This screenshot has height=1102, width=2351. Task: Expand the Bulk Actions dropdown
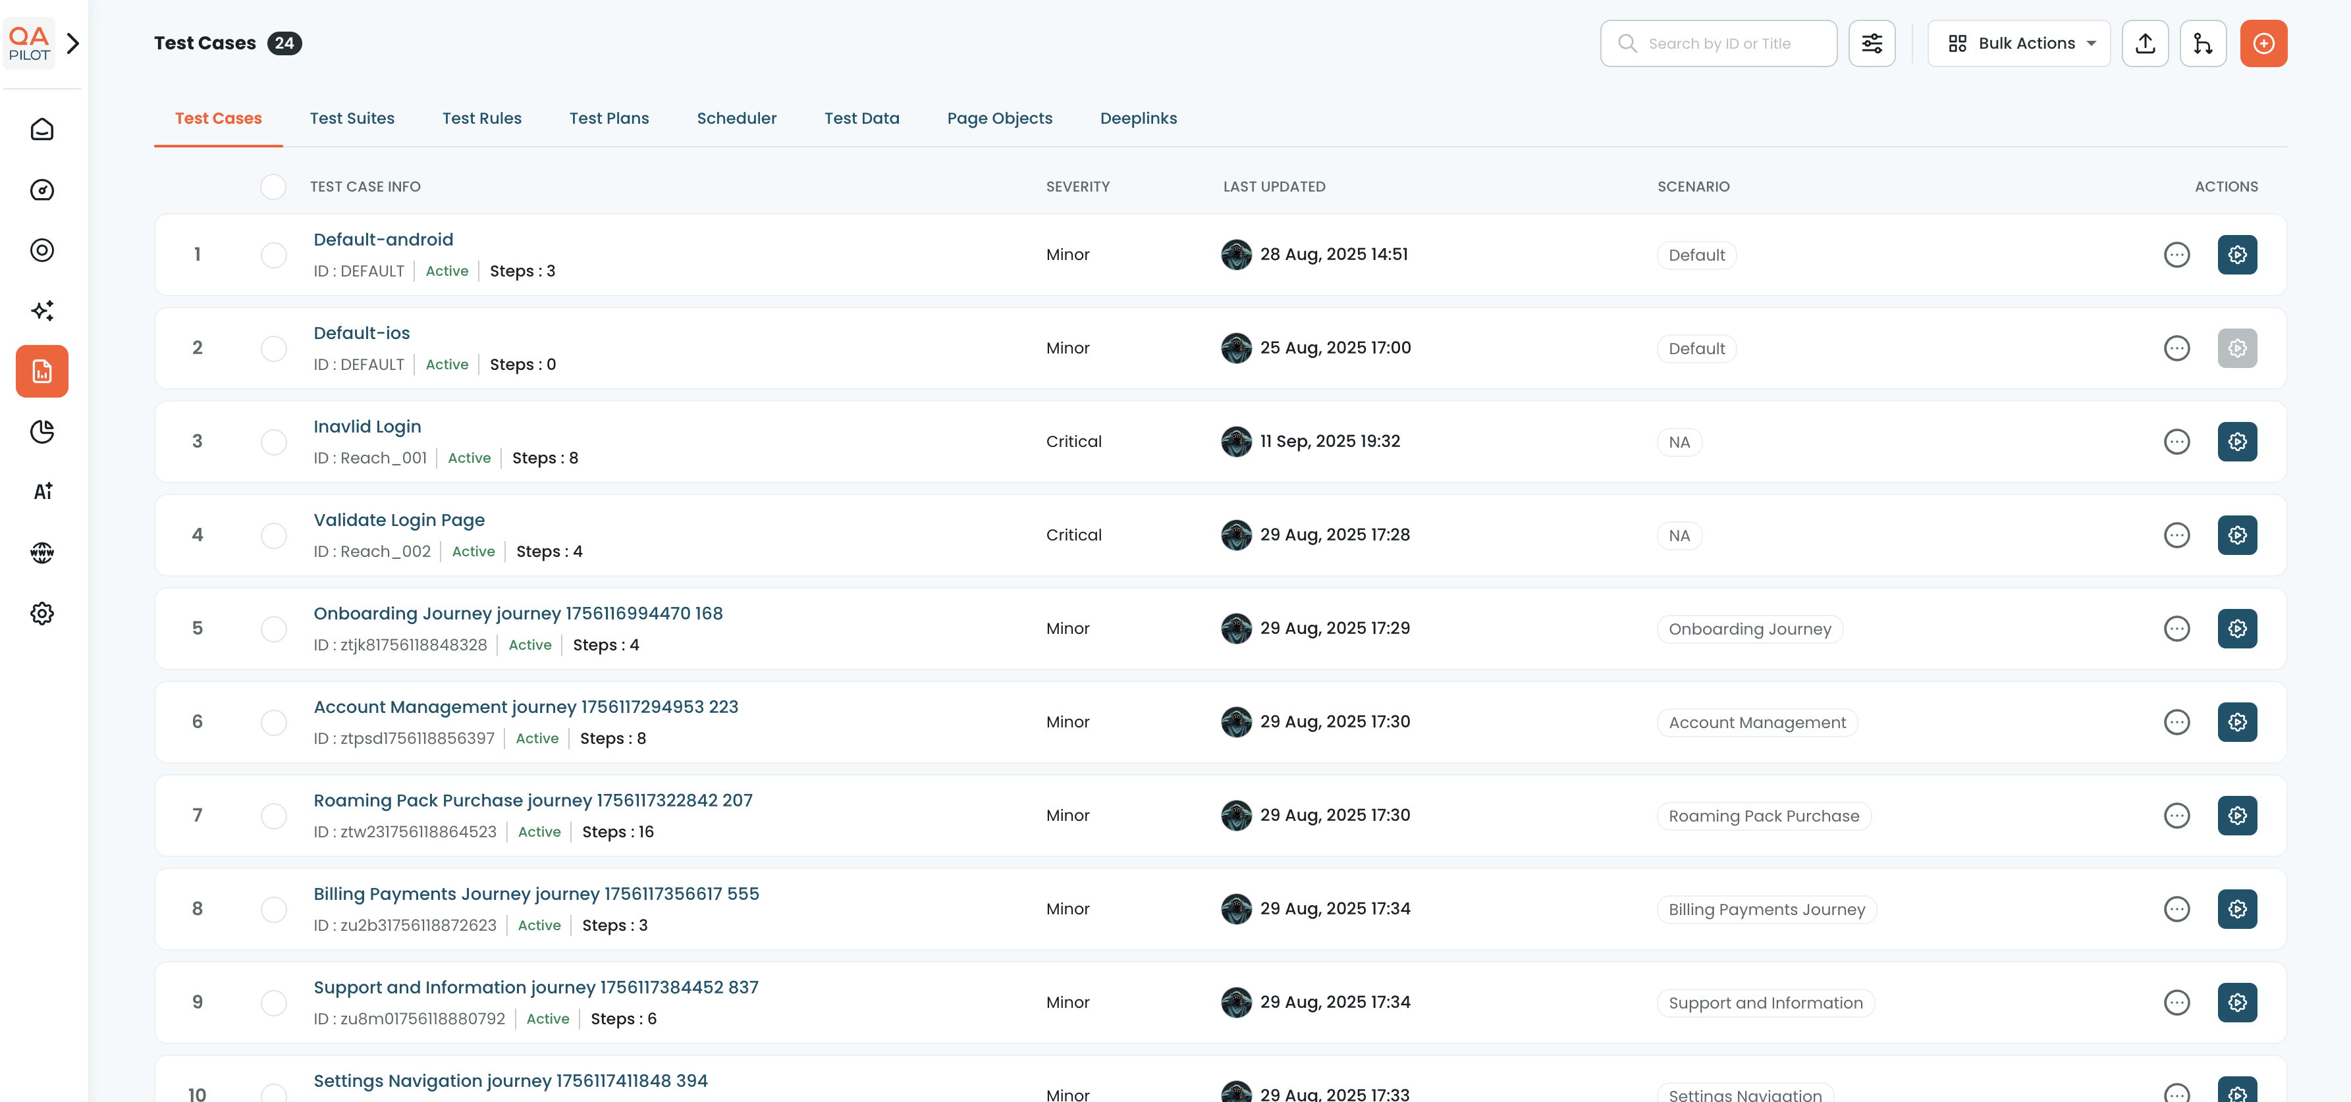[x=2019, y=44]
